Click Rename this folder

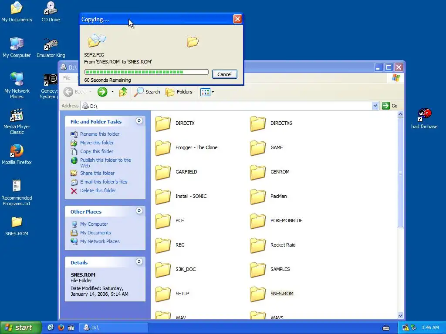(95, 134)
